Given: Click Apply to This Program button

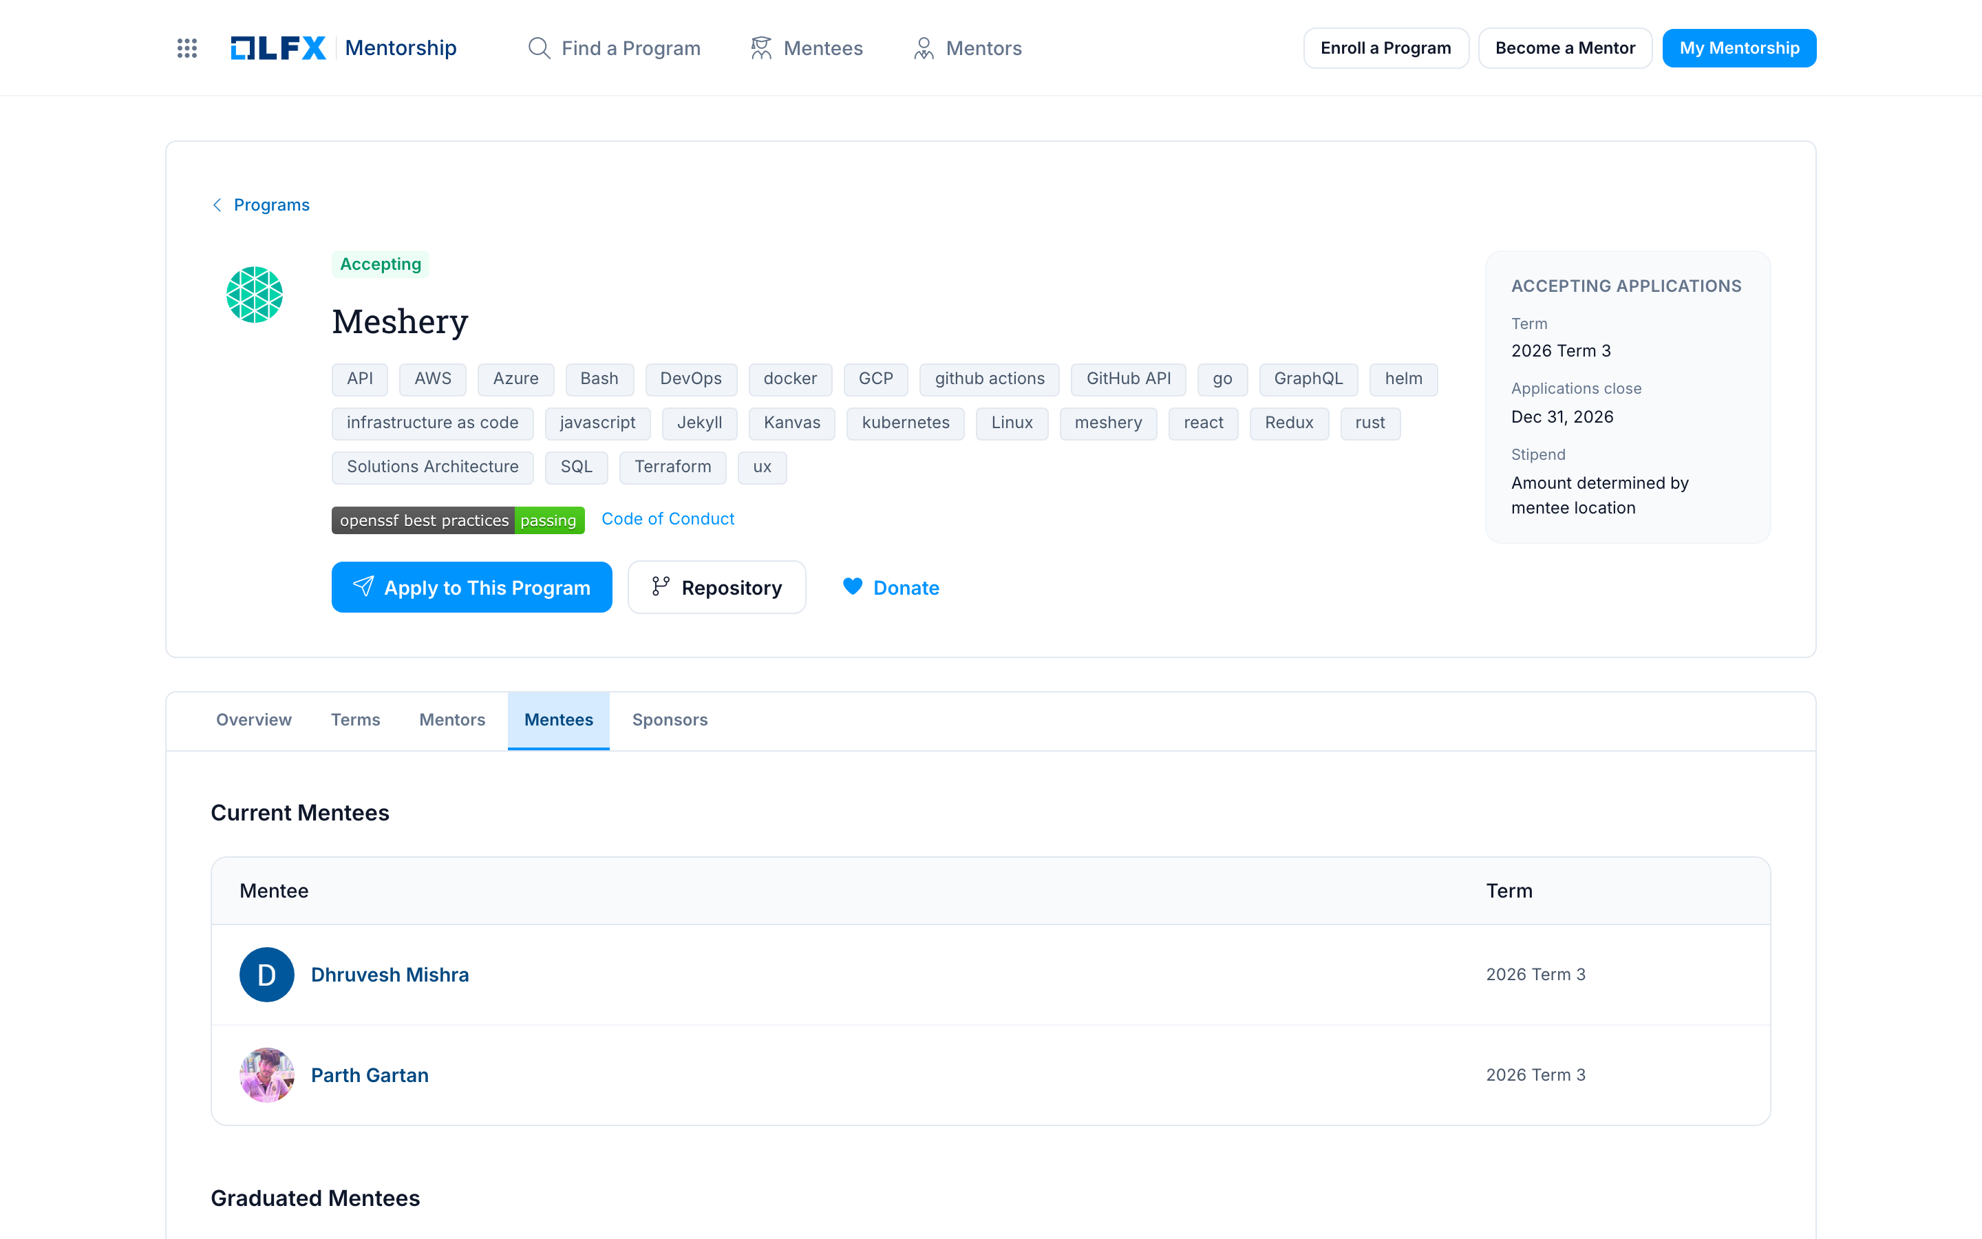Looking at the screenshot, I should coord(471,586).
